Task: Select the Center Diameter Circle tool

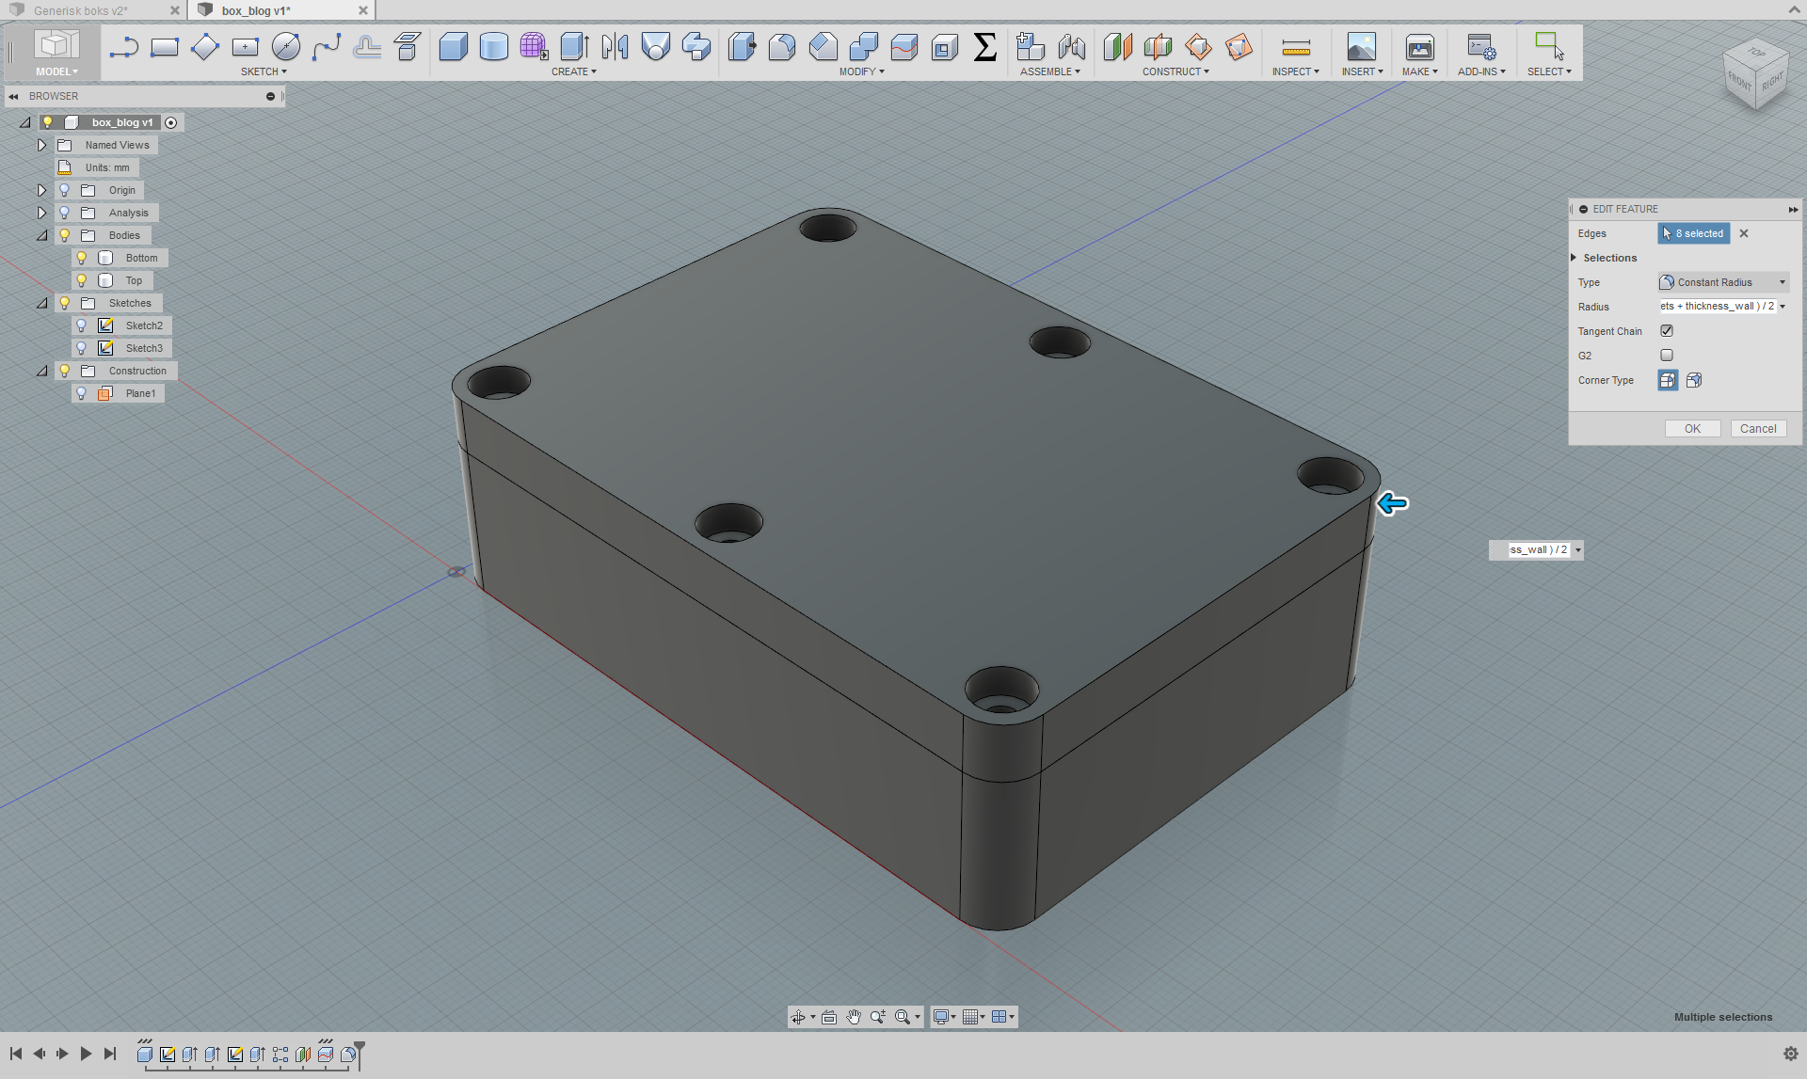Action: (285, 46)
